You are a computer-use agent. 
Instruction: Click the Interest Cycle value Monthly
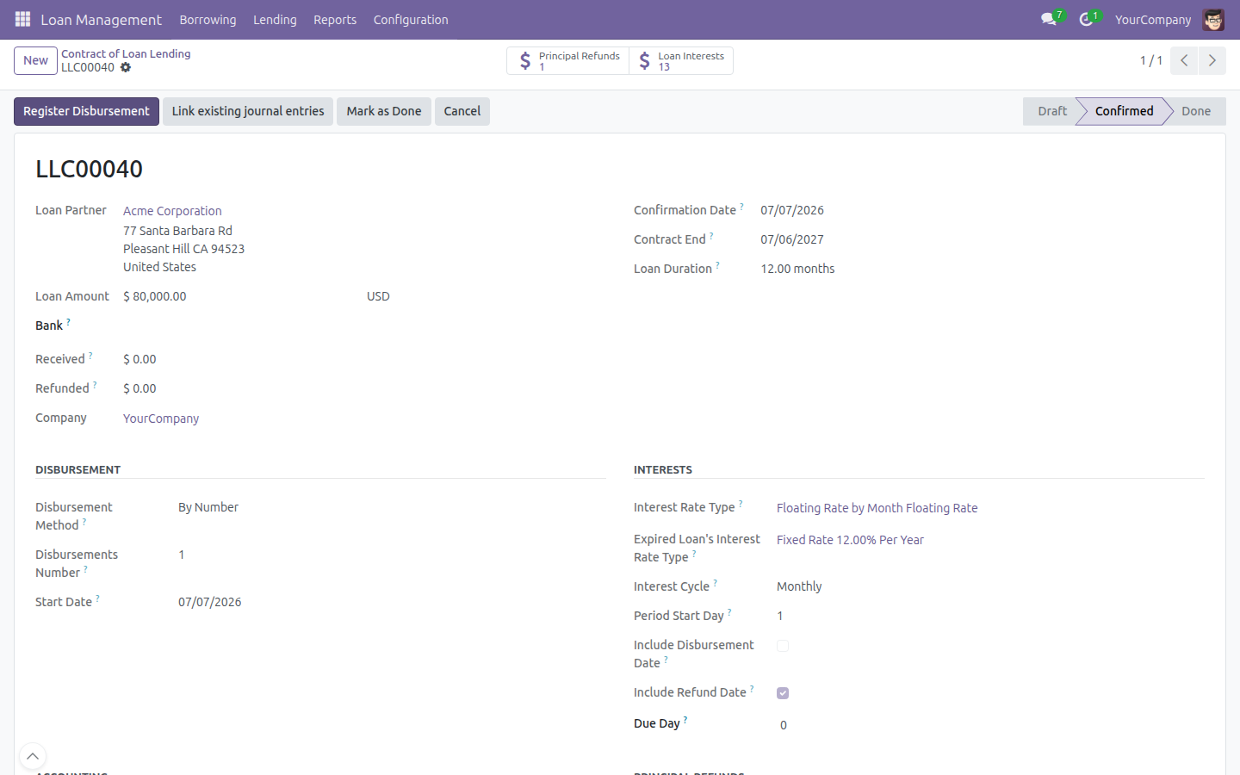[799, 586]
